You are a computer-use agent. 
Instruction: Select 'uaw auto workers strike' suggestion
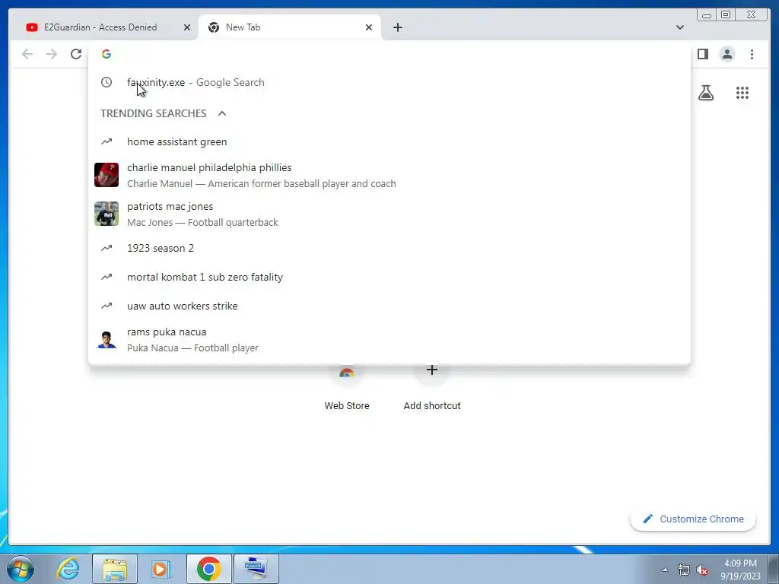(389, 306)
